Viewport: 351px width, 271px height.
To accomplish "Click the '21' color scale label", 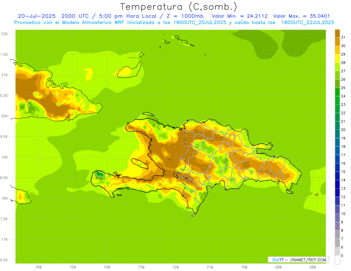I will 343,121.
